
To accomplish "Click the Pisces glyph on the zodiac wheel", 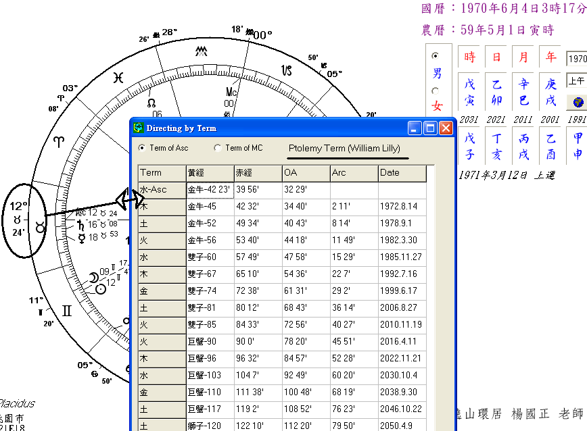I will (x=118, y=76).
